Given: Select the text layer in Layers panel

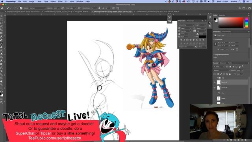Looking at the screenshot, I should click(x=230, y=93).
